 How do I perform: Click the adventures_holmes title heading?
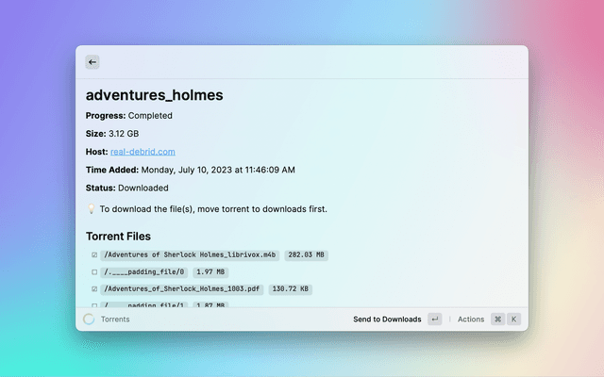[x=154, y=94]
